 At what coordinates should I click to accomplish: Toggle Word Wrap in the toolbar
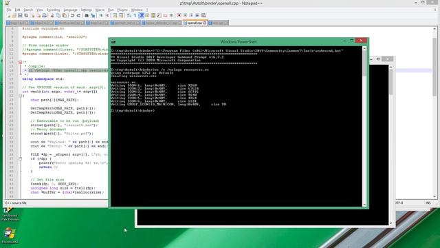point(129,15)
